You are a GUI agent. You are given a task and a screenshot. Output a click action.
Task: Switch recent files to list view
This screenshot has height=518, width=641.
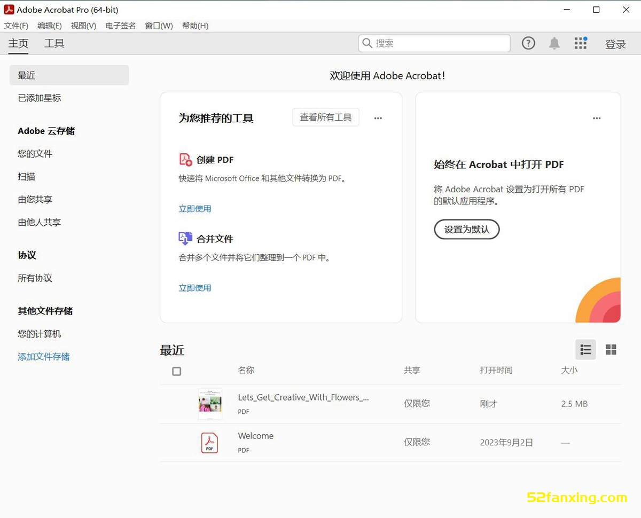click(x=585, y=350)
